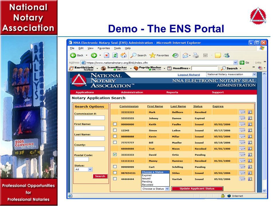Click edit card icon for Nixon row
The height and width of the screenshot is (206, 275).
pos(242,148)
